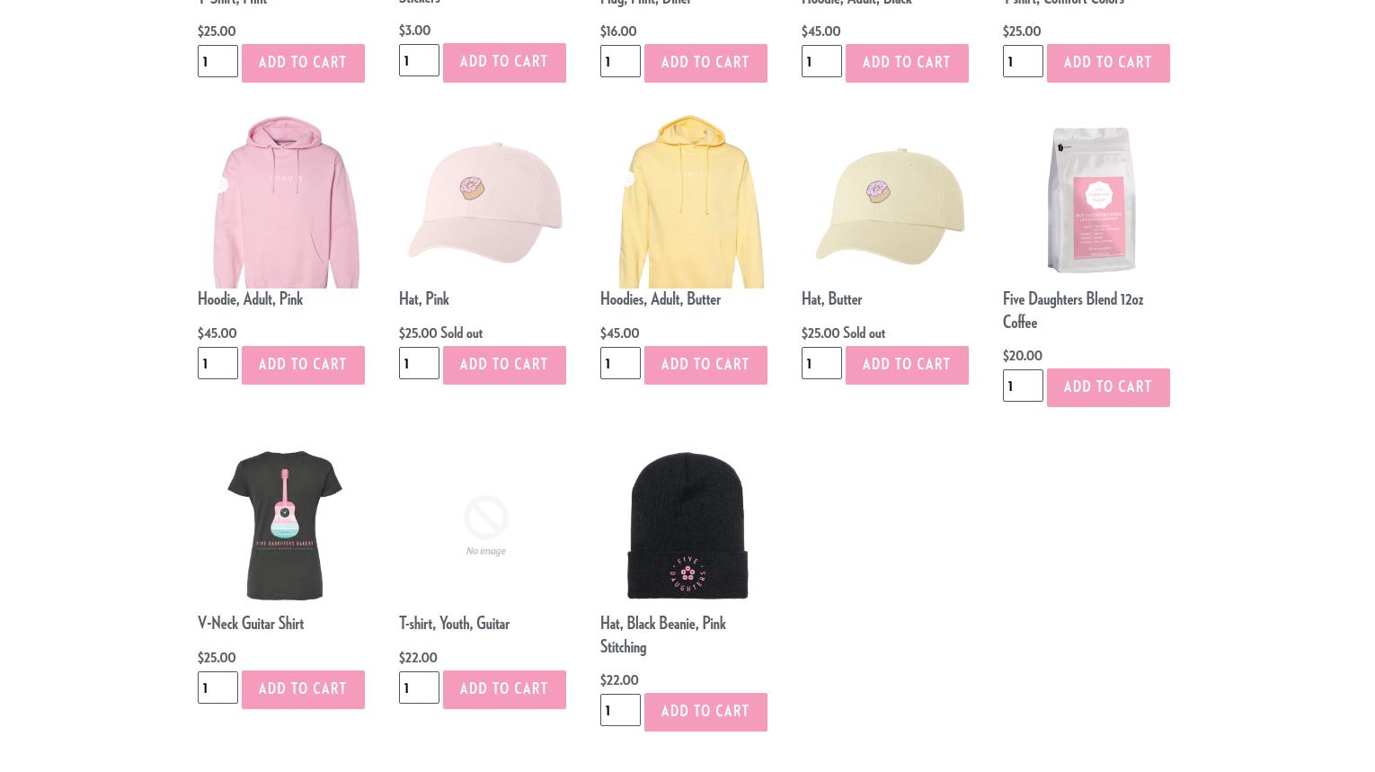Screen dimensions: 1375x772
Task: Open the 'Hat, Pink' product link
Action: click(424, 299)
